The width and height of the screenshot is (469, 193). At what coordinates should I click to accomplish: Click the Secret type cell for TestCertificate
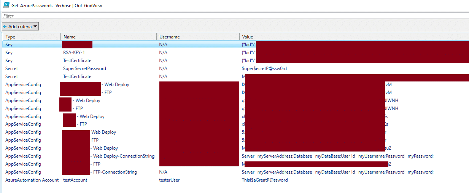pyautogui.click(x=11, y=77)
